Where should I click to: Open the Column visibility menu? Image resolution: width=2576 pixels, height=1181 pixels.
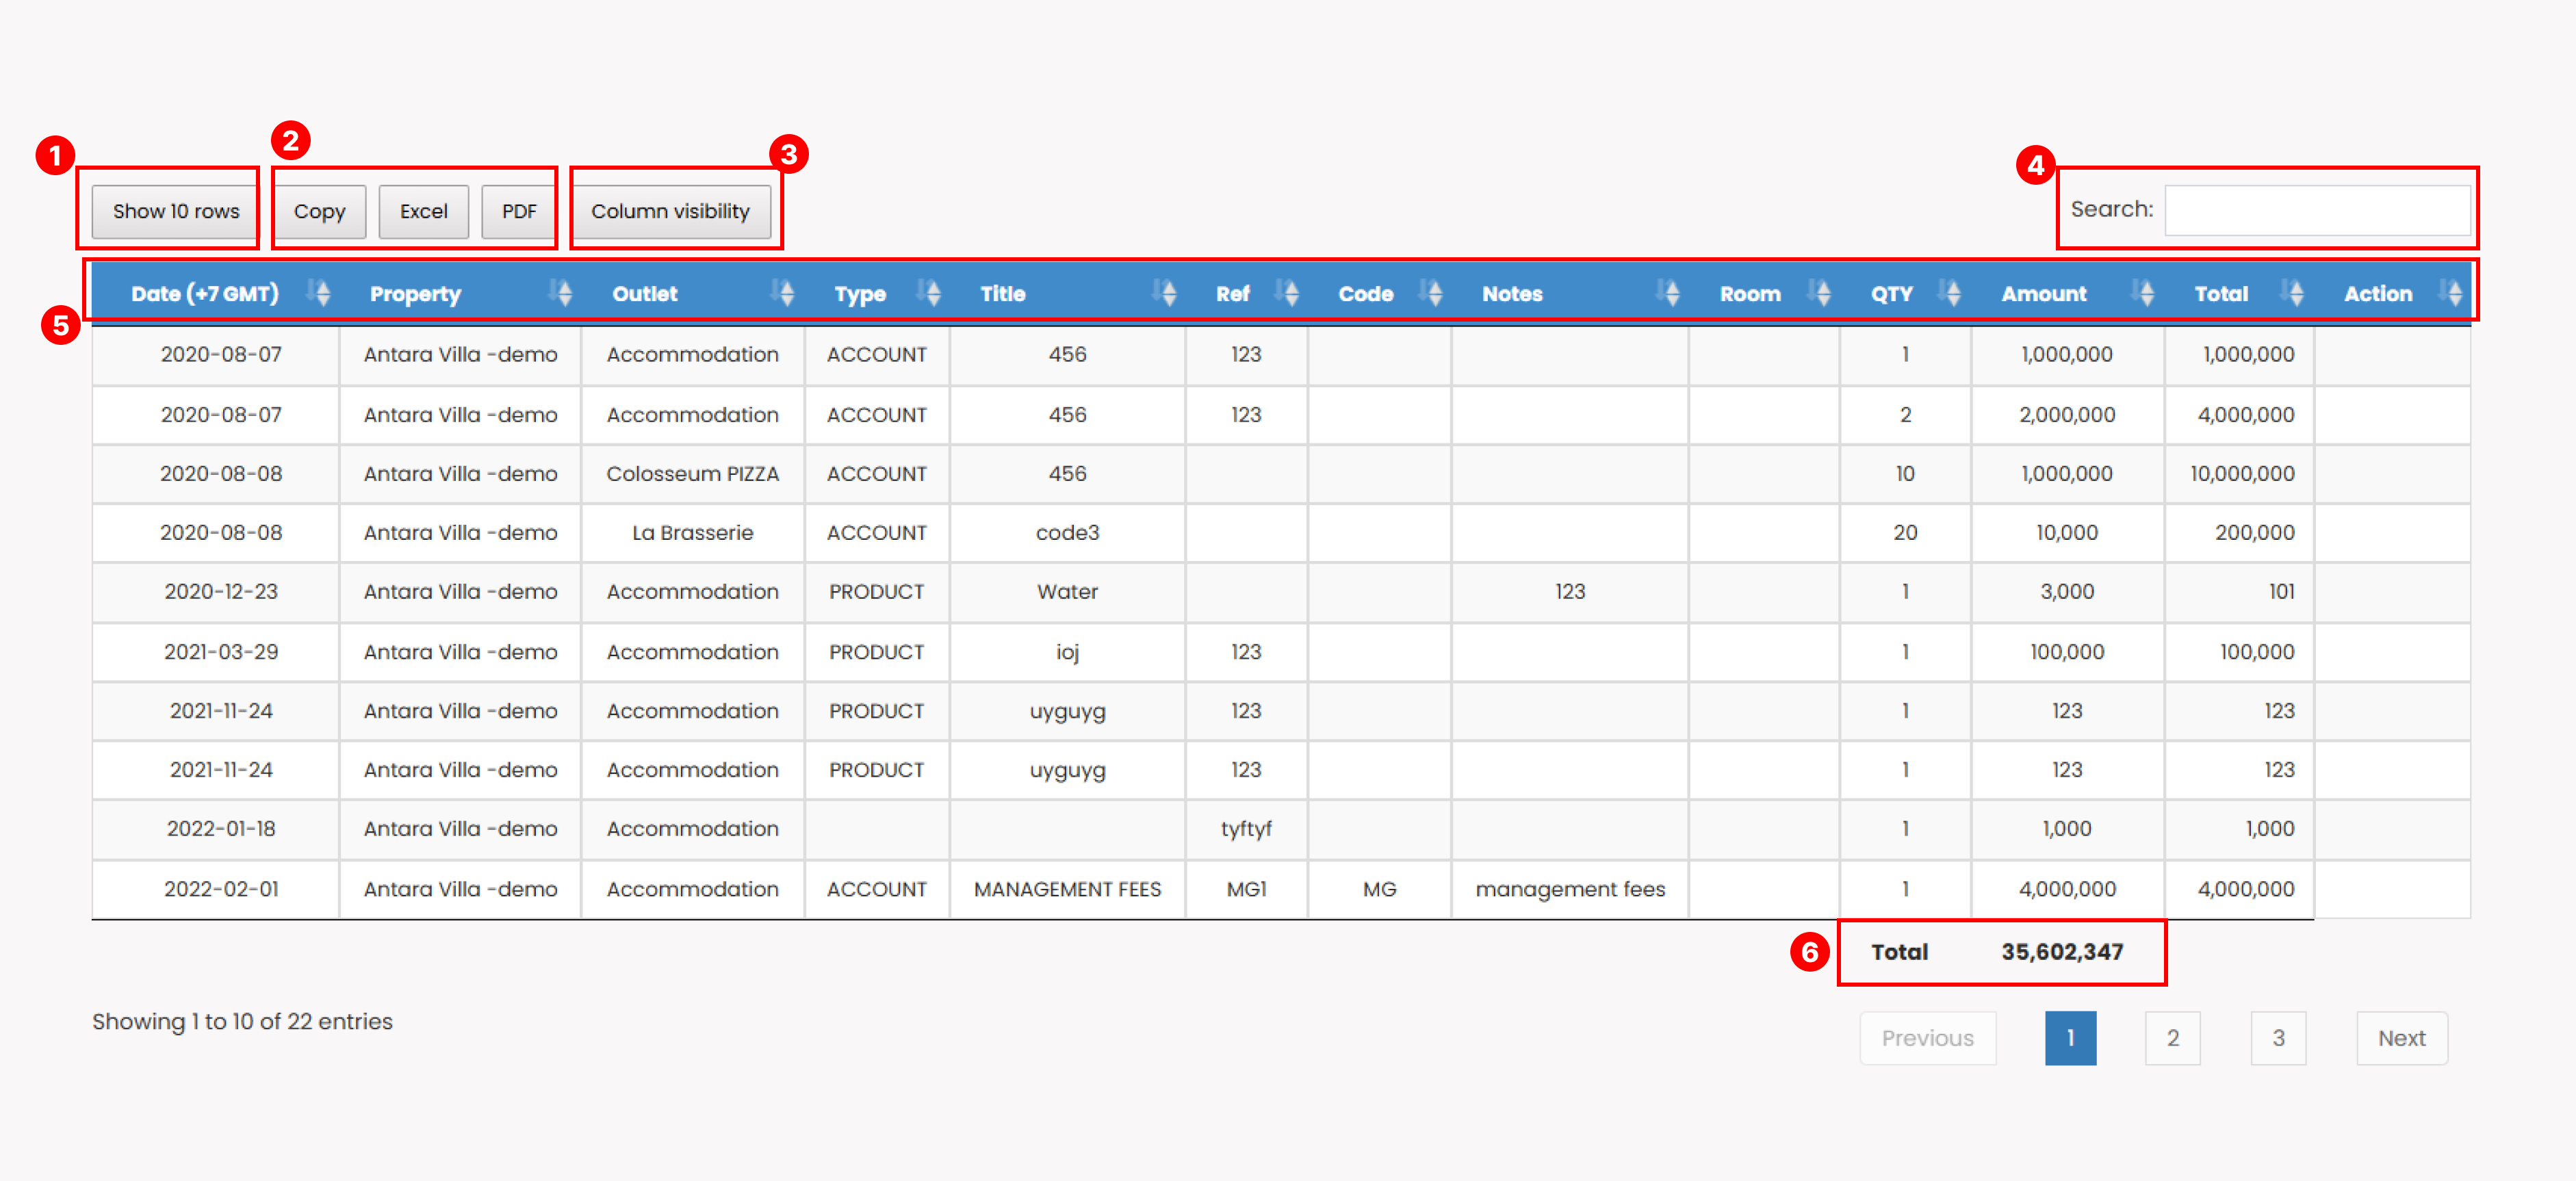tap(670, 211)
